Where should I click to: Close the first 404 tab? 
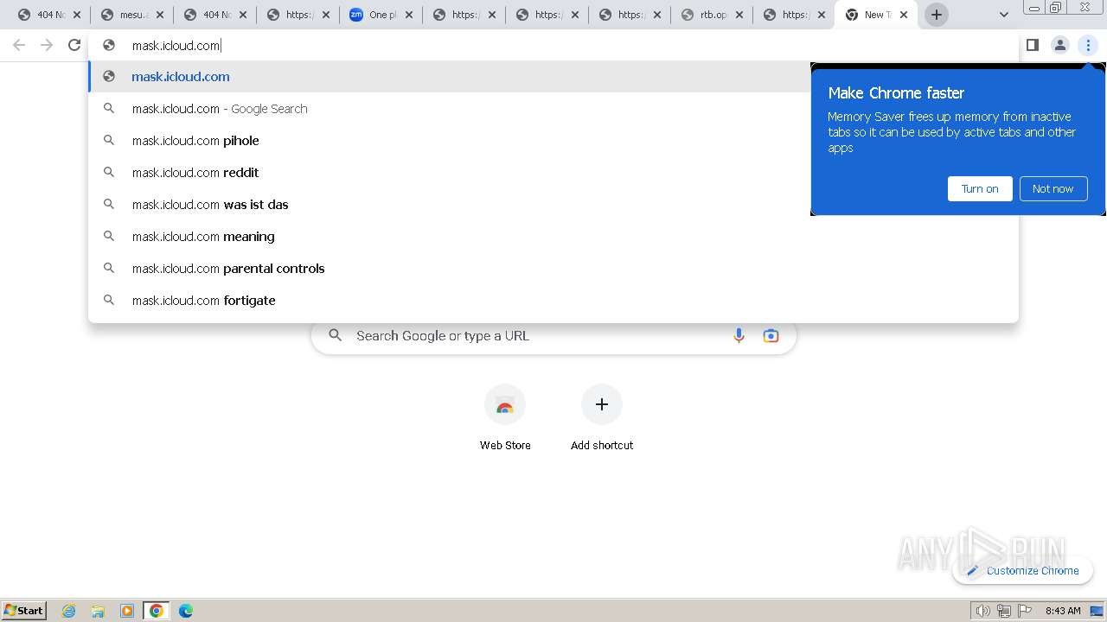77,15
